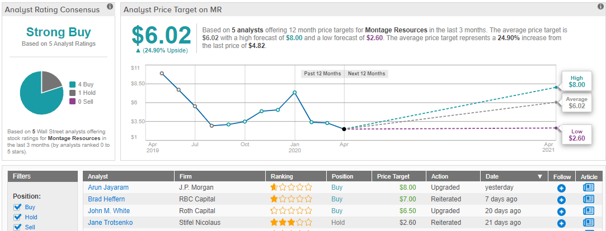The height and width of the screenshot is (231, 606).
Task: Open article icon for J.P. Morgan rating
Action: (588, 188)
